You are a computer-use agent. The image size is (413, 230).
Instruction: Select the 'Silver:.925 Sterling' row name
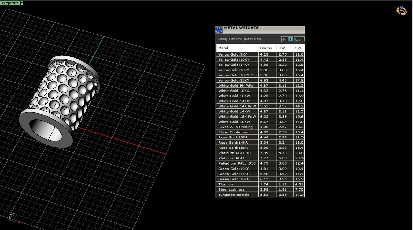pyautogui.click(x=235, y=127)
